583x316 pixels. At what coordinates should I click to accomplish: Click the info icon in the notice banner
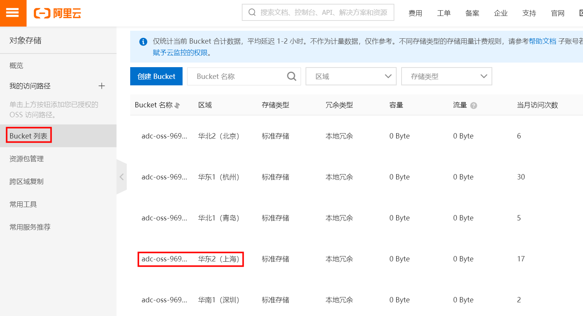click(x=143, y=42)
